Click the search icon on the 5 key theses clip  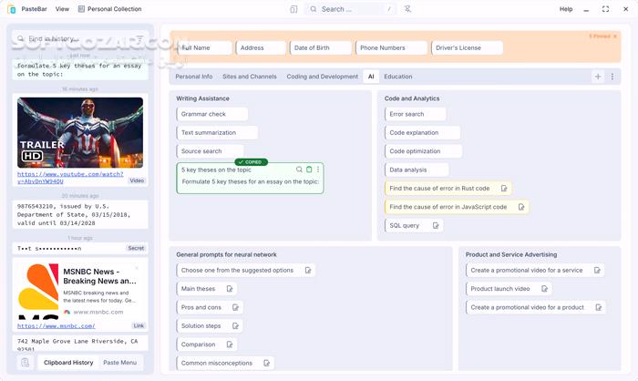click(299, 170)
